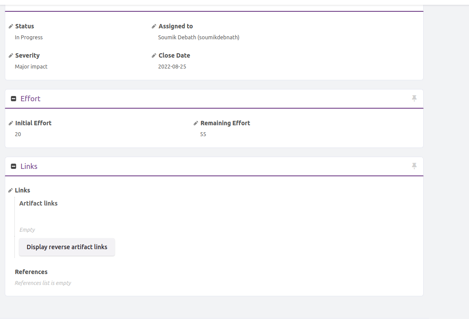The height and width of the screenshot is (319, 469).
Task: Edit Initial Effort with the pencil icon
Action: pos(11,123)
